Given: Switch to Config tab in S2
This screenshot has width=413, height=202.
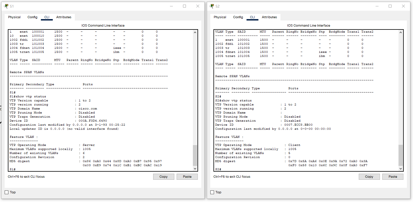Looking at the screenshot, I should tap(238, 17).
